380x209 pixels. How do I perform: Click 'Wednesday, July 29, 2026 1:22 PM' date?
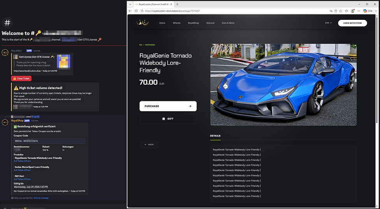pyautogui.click(x=31, y=187)
